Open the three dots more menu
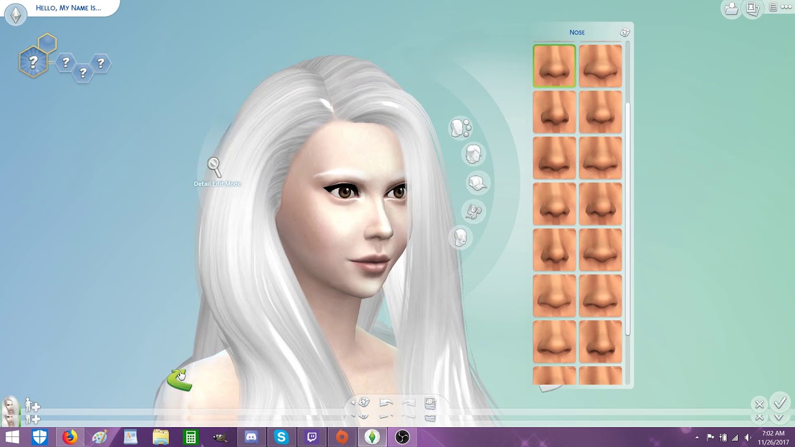Screen dimensions: 795x447 [x=786, y=7]
